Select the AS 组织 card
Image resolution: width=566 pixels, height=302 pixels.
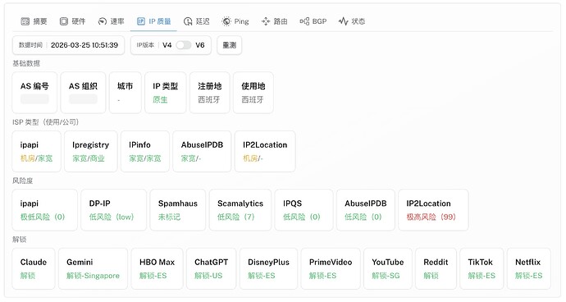[x=83, y=93]
